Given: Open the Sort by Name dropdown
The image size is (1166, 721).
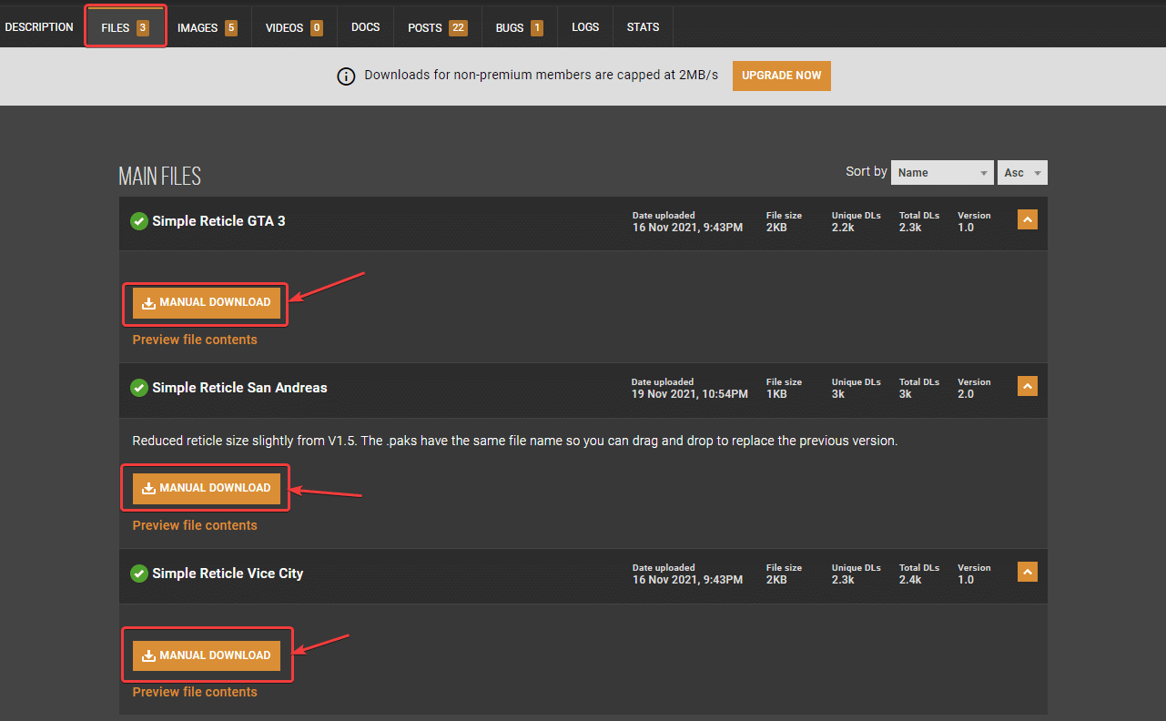Looking at the screenshot, I should click(x=942, y=172).
